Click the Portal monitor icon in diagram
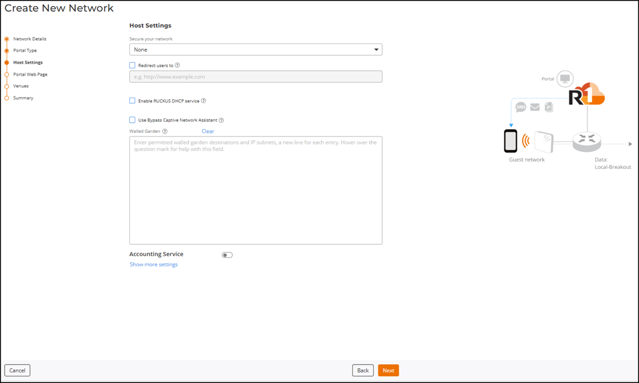This screenshot has width=639, height=383. tap(564, 79)
